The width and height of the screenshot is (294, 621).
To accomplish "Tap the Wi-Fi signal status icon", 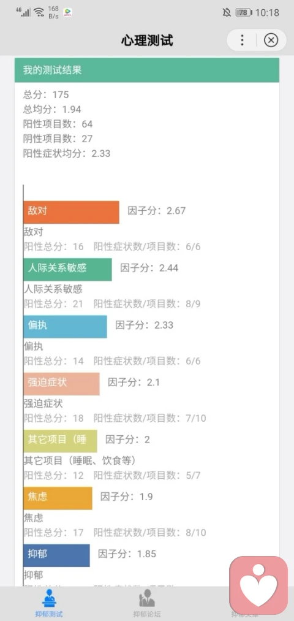I will [x=39, y=12].
